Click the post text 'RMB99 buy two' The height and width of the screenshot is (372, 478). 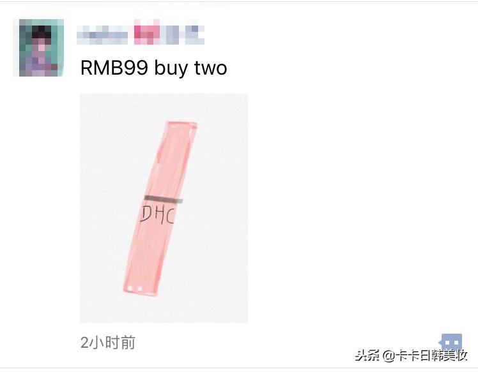click(154, 68)
